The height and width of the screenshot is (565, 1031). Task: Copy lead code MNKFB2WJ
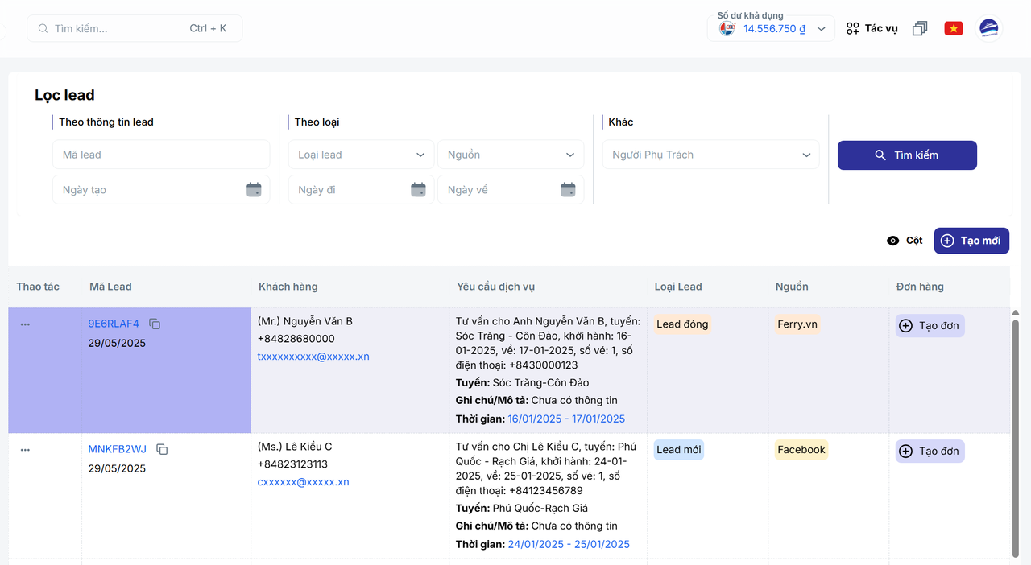click(162, 449)
